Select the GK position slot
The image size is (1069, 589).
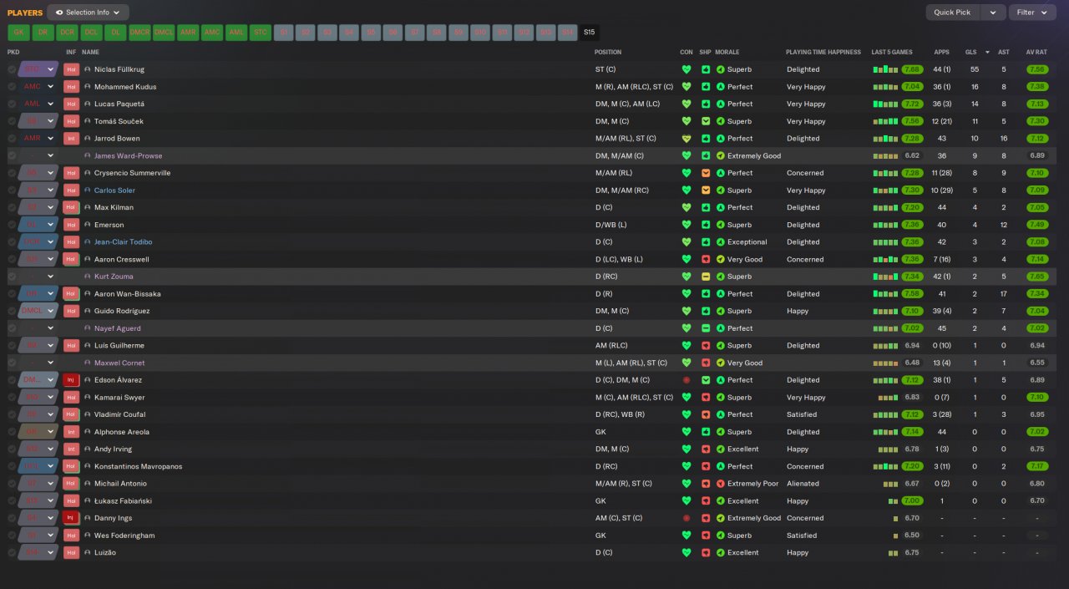(x=18, y=33)
